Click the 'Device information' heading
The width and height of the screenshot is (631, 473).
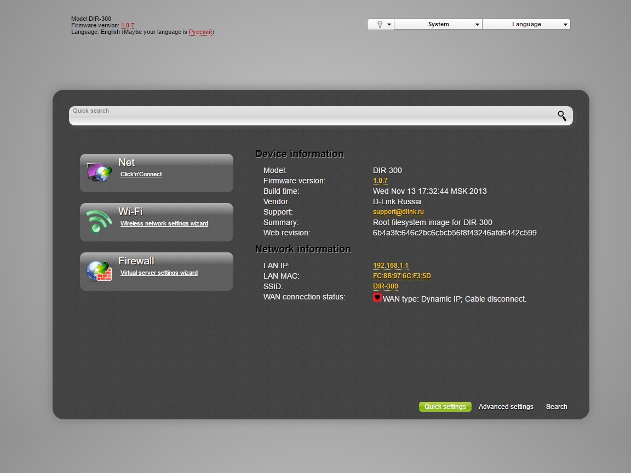tap(300, 154)
